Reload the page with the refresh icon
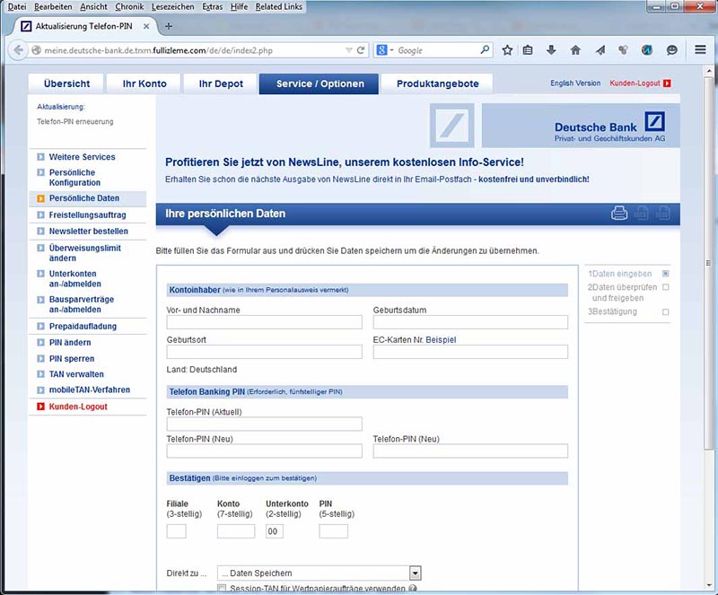 point(361,50)
